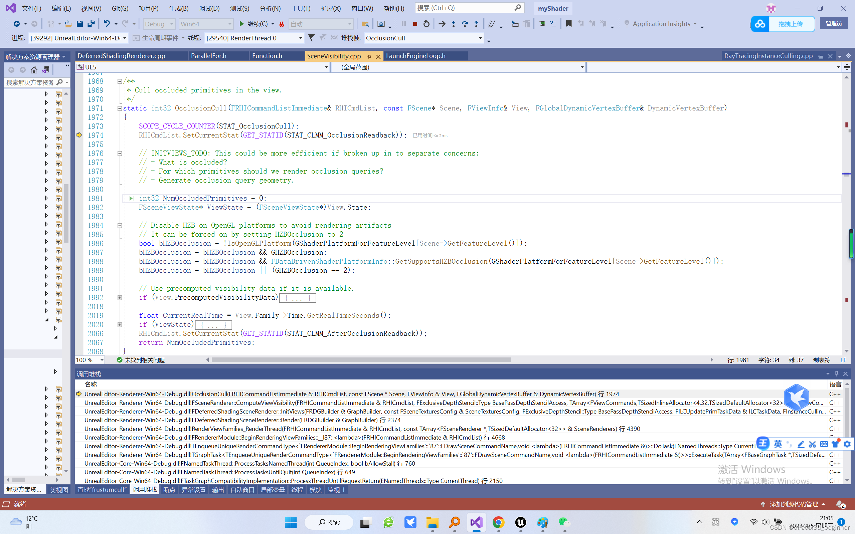The height and width of the screenshot is (534, 855).
Task: Click the Baidu cloud upload icon
Action: pyautogui.click(x=760, y=24)
